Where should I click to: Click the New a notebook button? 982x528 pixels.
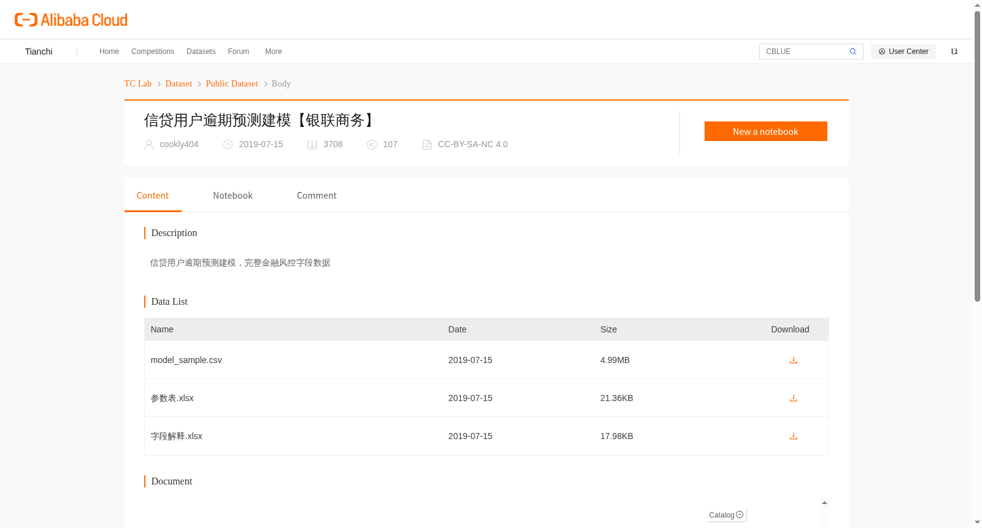pyautogui.click(x=765, y=131)
